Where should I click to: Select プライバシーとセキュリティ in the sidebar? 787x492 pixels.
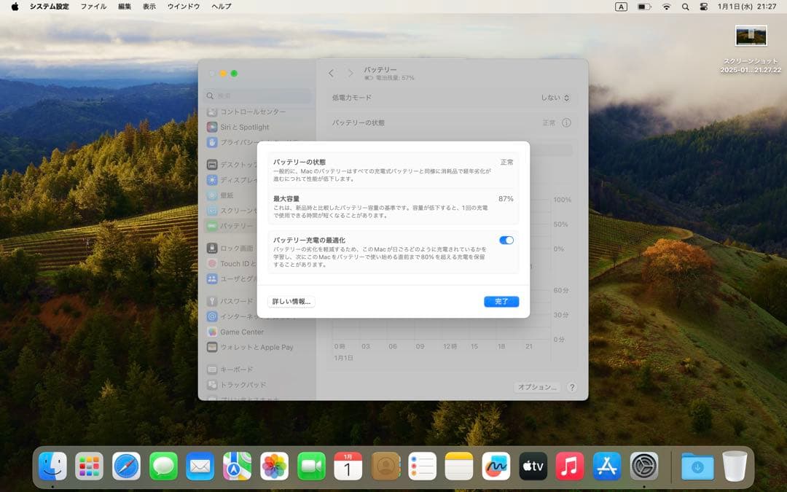point(244,141)
